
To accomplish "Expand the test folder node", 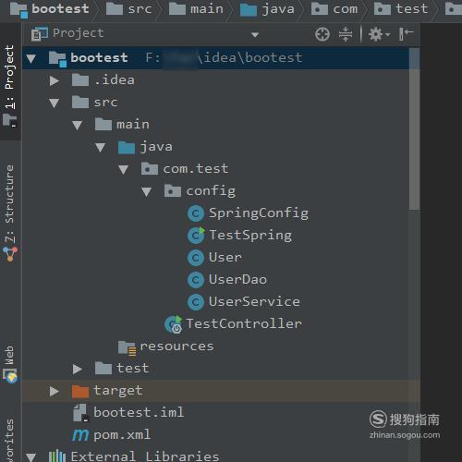I will [77, 369].
